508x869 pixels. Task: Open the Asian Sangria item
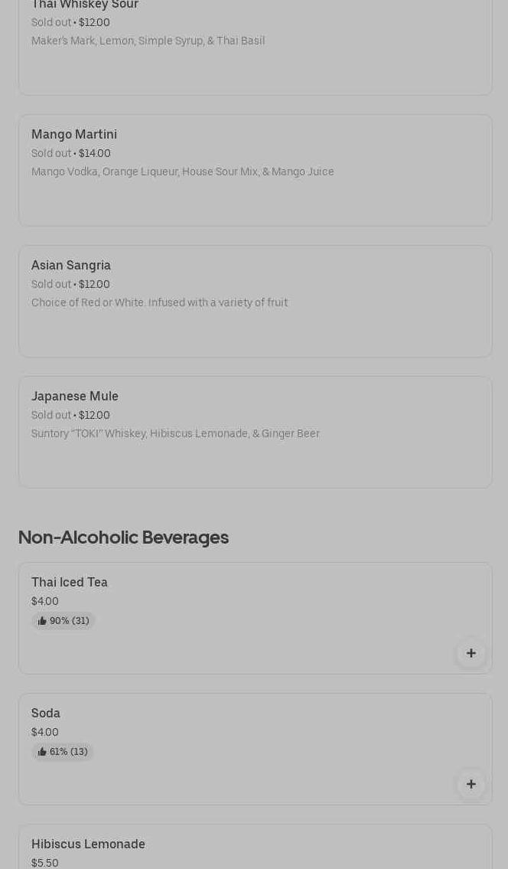71,266
